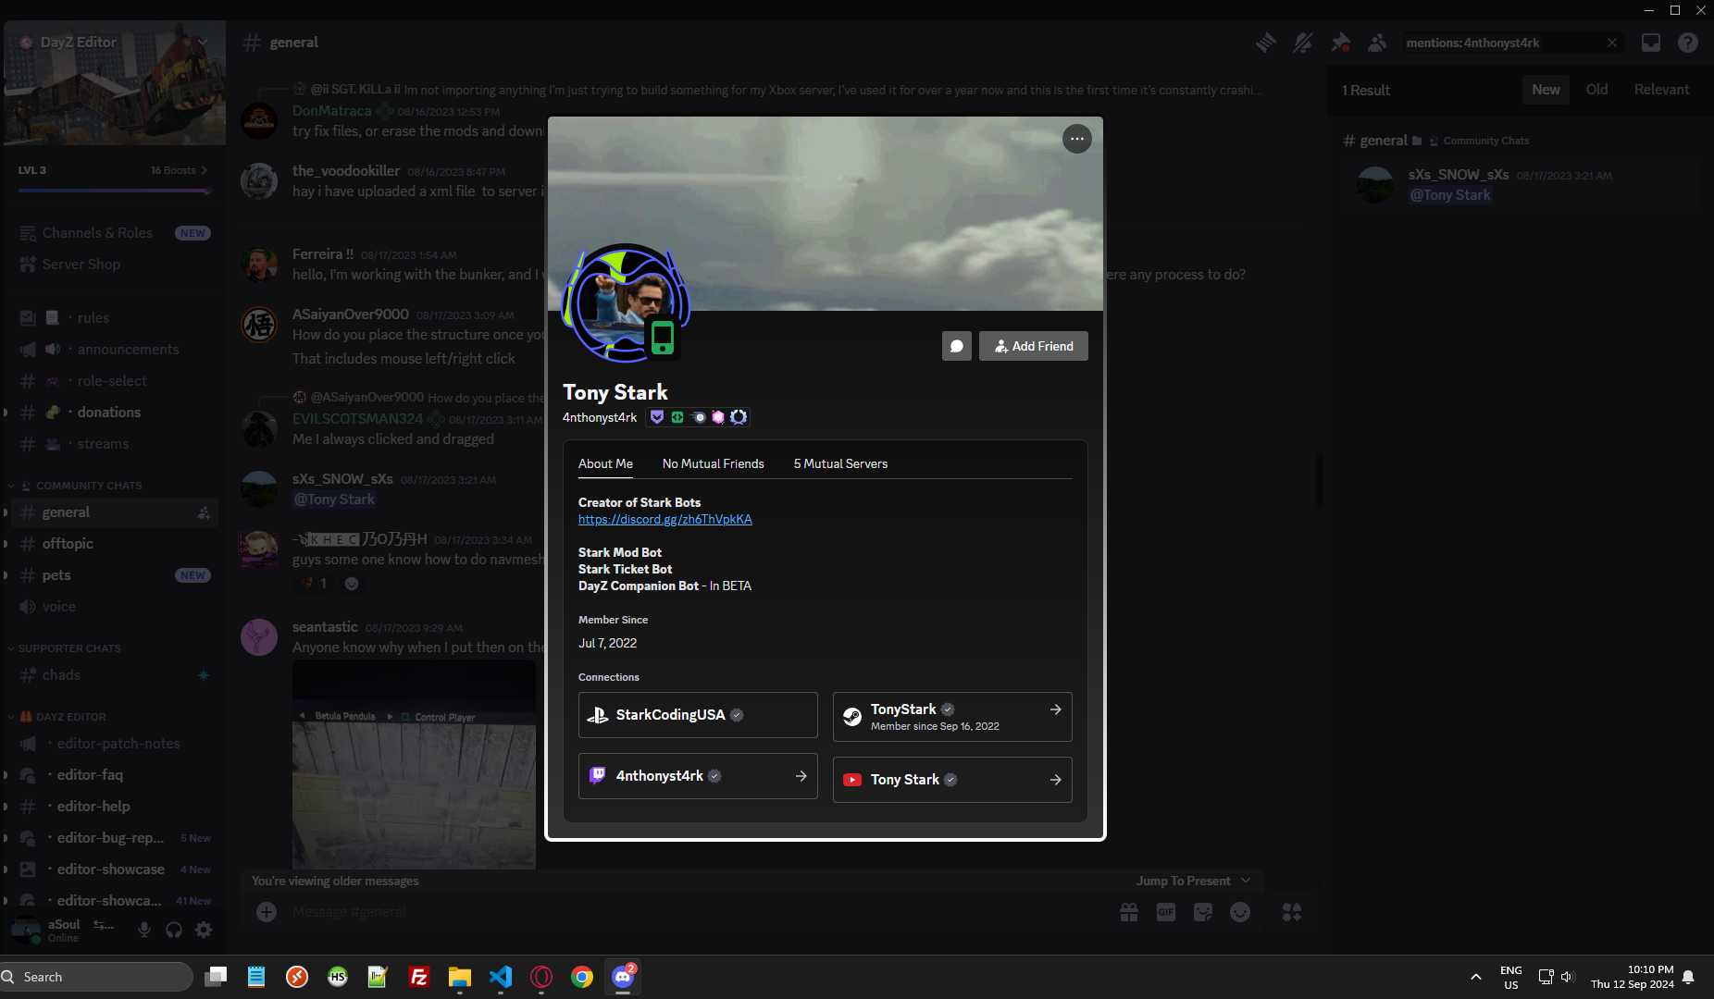Switch to the About Me tab
1714x999 pixels.
(x=605, y=463)
